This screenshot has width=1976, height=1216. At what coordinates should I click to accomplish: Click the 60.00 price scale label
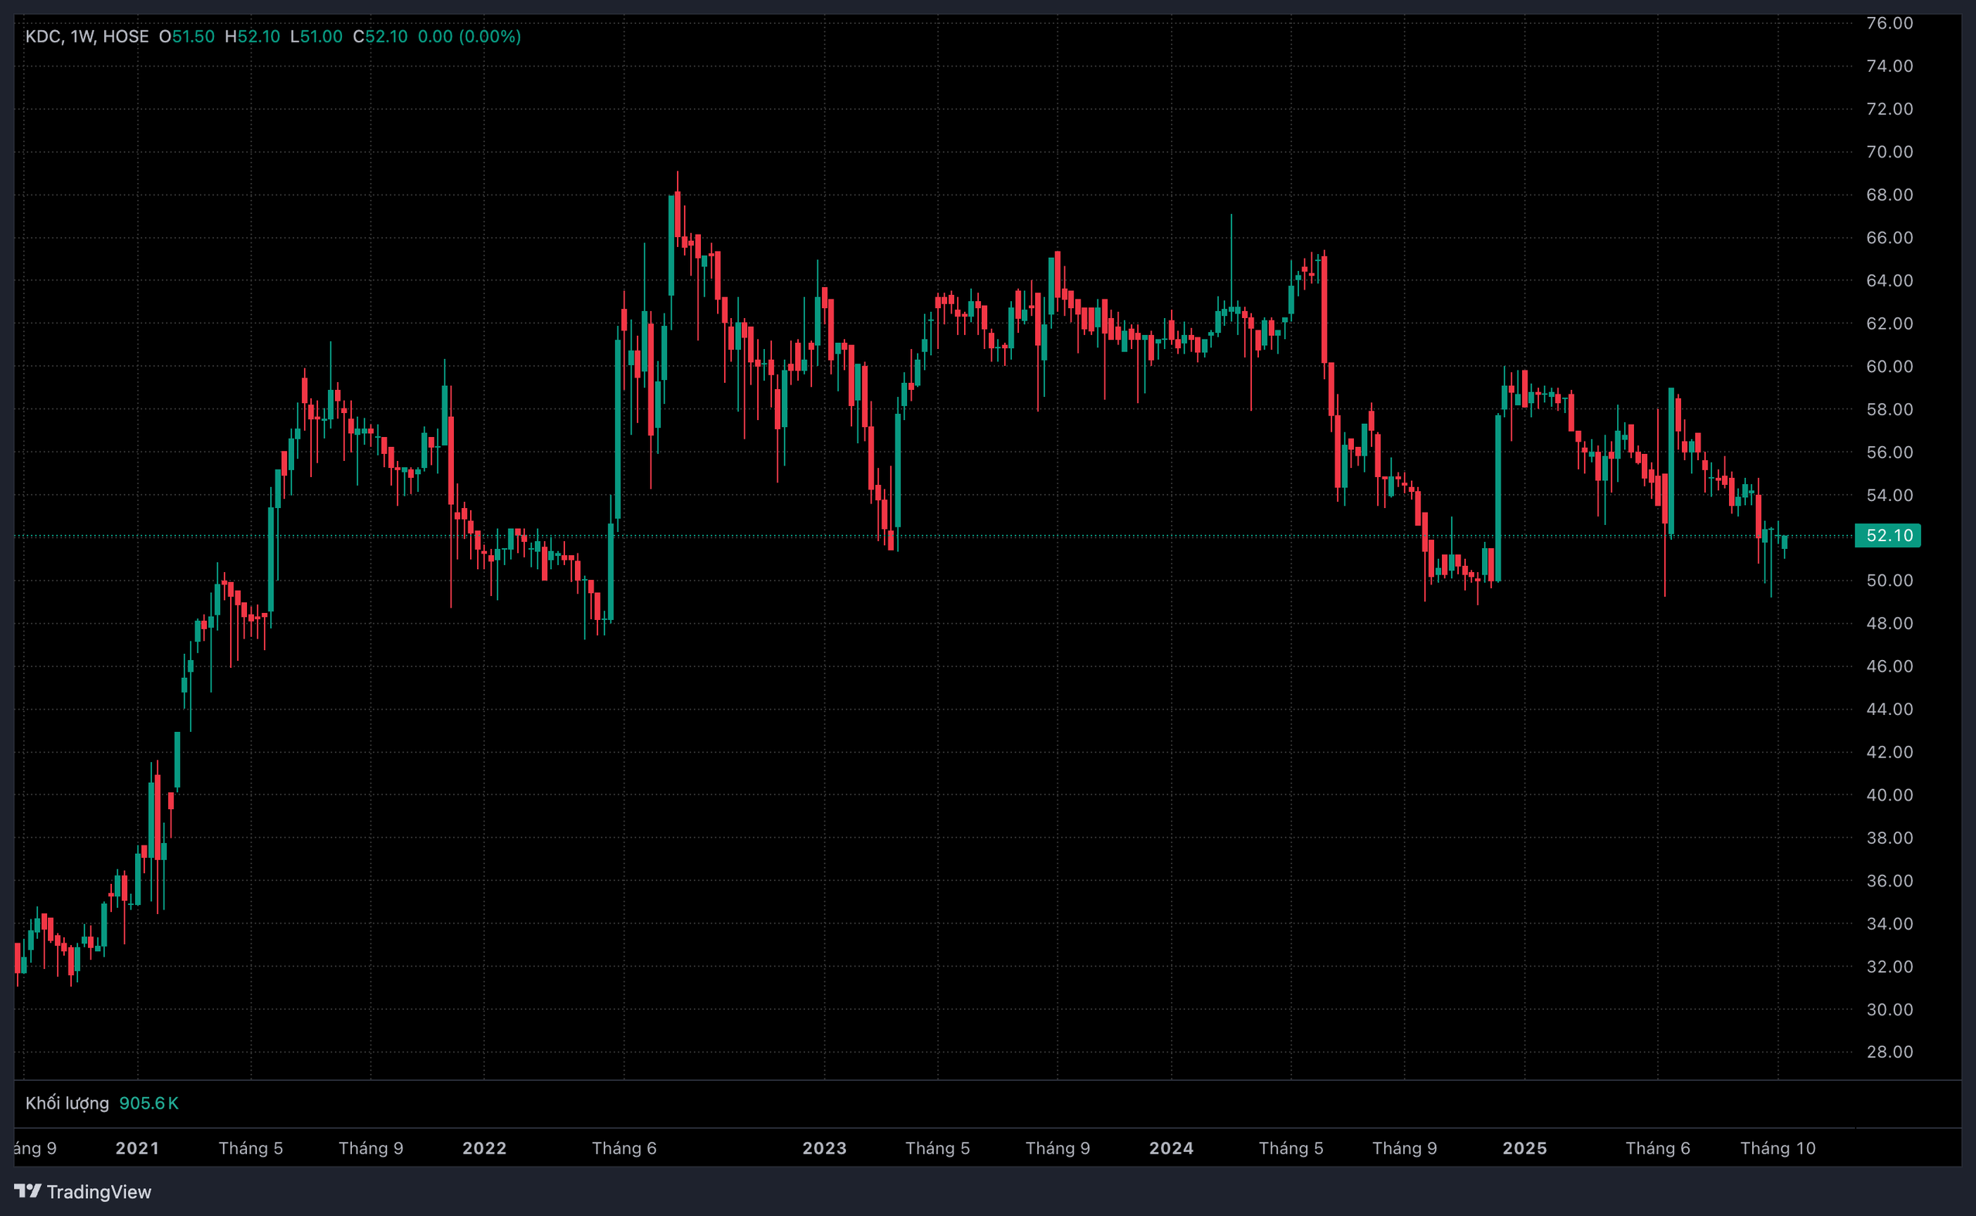click(x=1890, y=367)
